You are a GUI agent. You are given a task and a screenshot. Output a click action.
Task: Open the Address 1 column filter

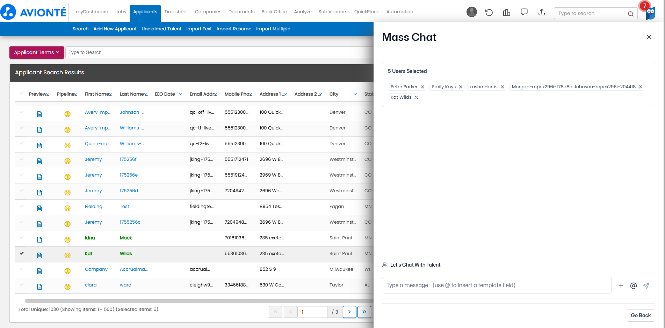pos(285,94)
